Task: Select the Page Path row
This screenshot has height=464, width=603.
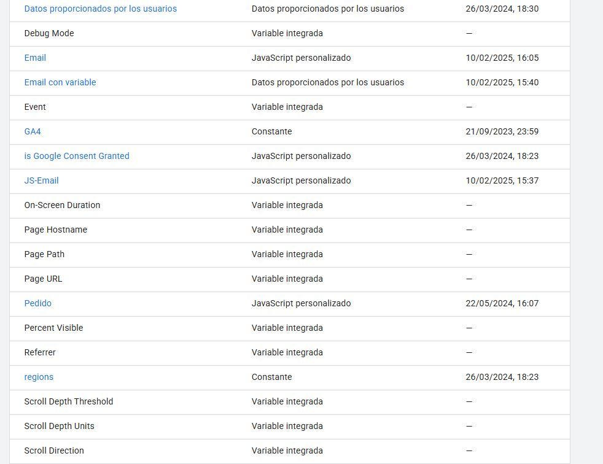Action: click(x=290, y=255)
